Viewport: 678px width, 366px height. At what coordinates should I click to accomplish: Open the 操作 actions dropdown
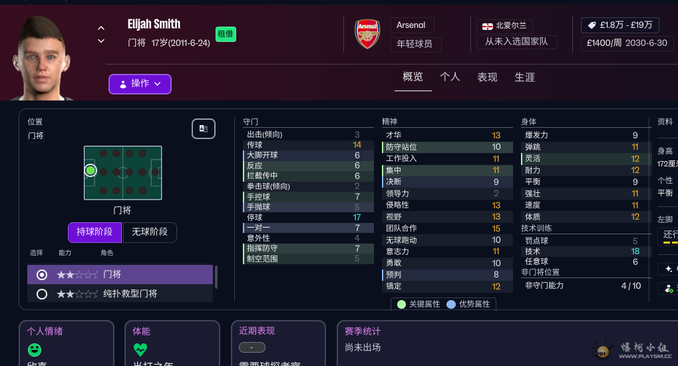[140, 84]
